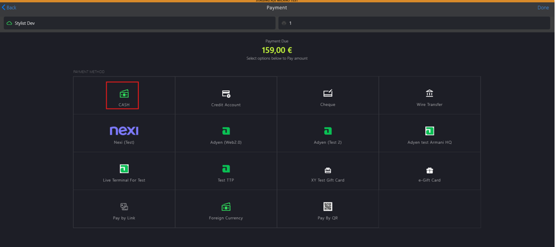The width and height of the screenshot is (556, 247).
Task: Click the Adyen (Test 2) label
Action: (327, 142)
